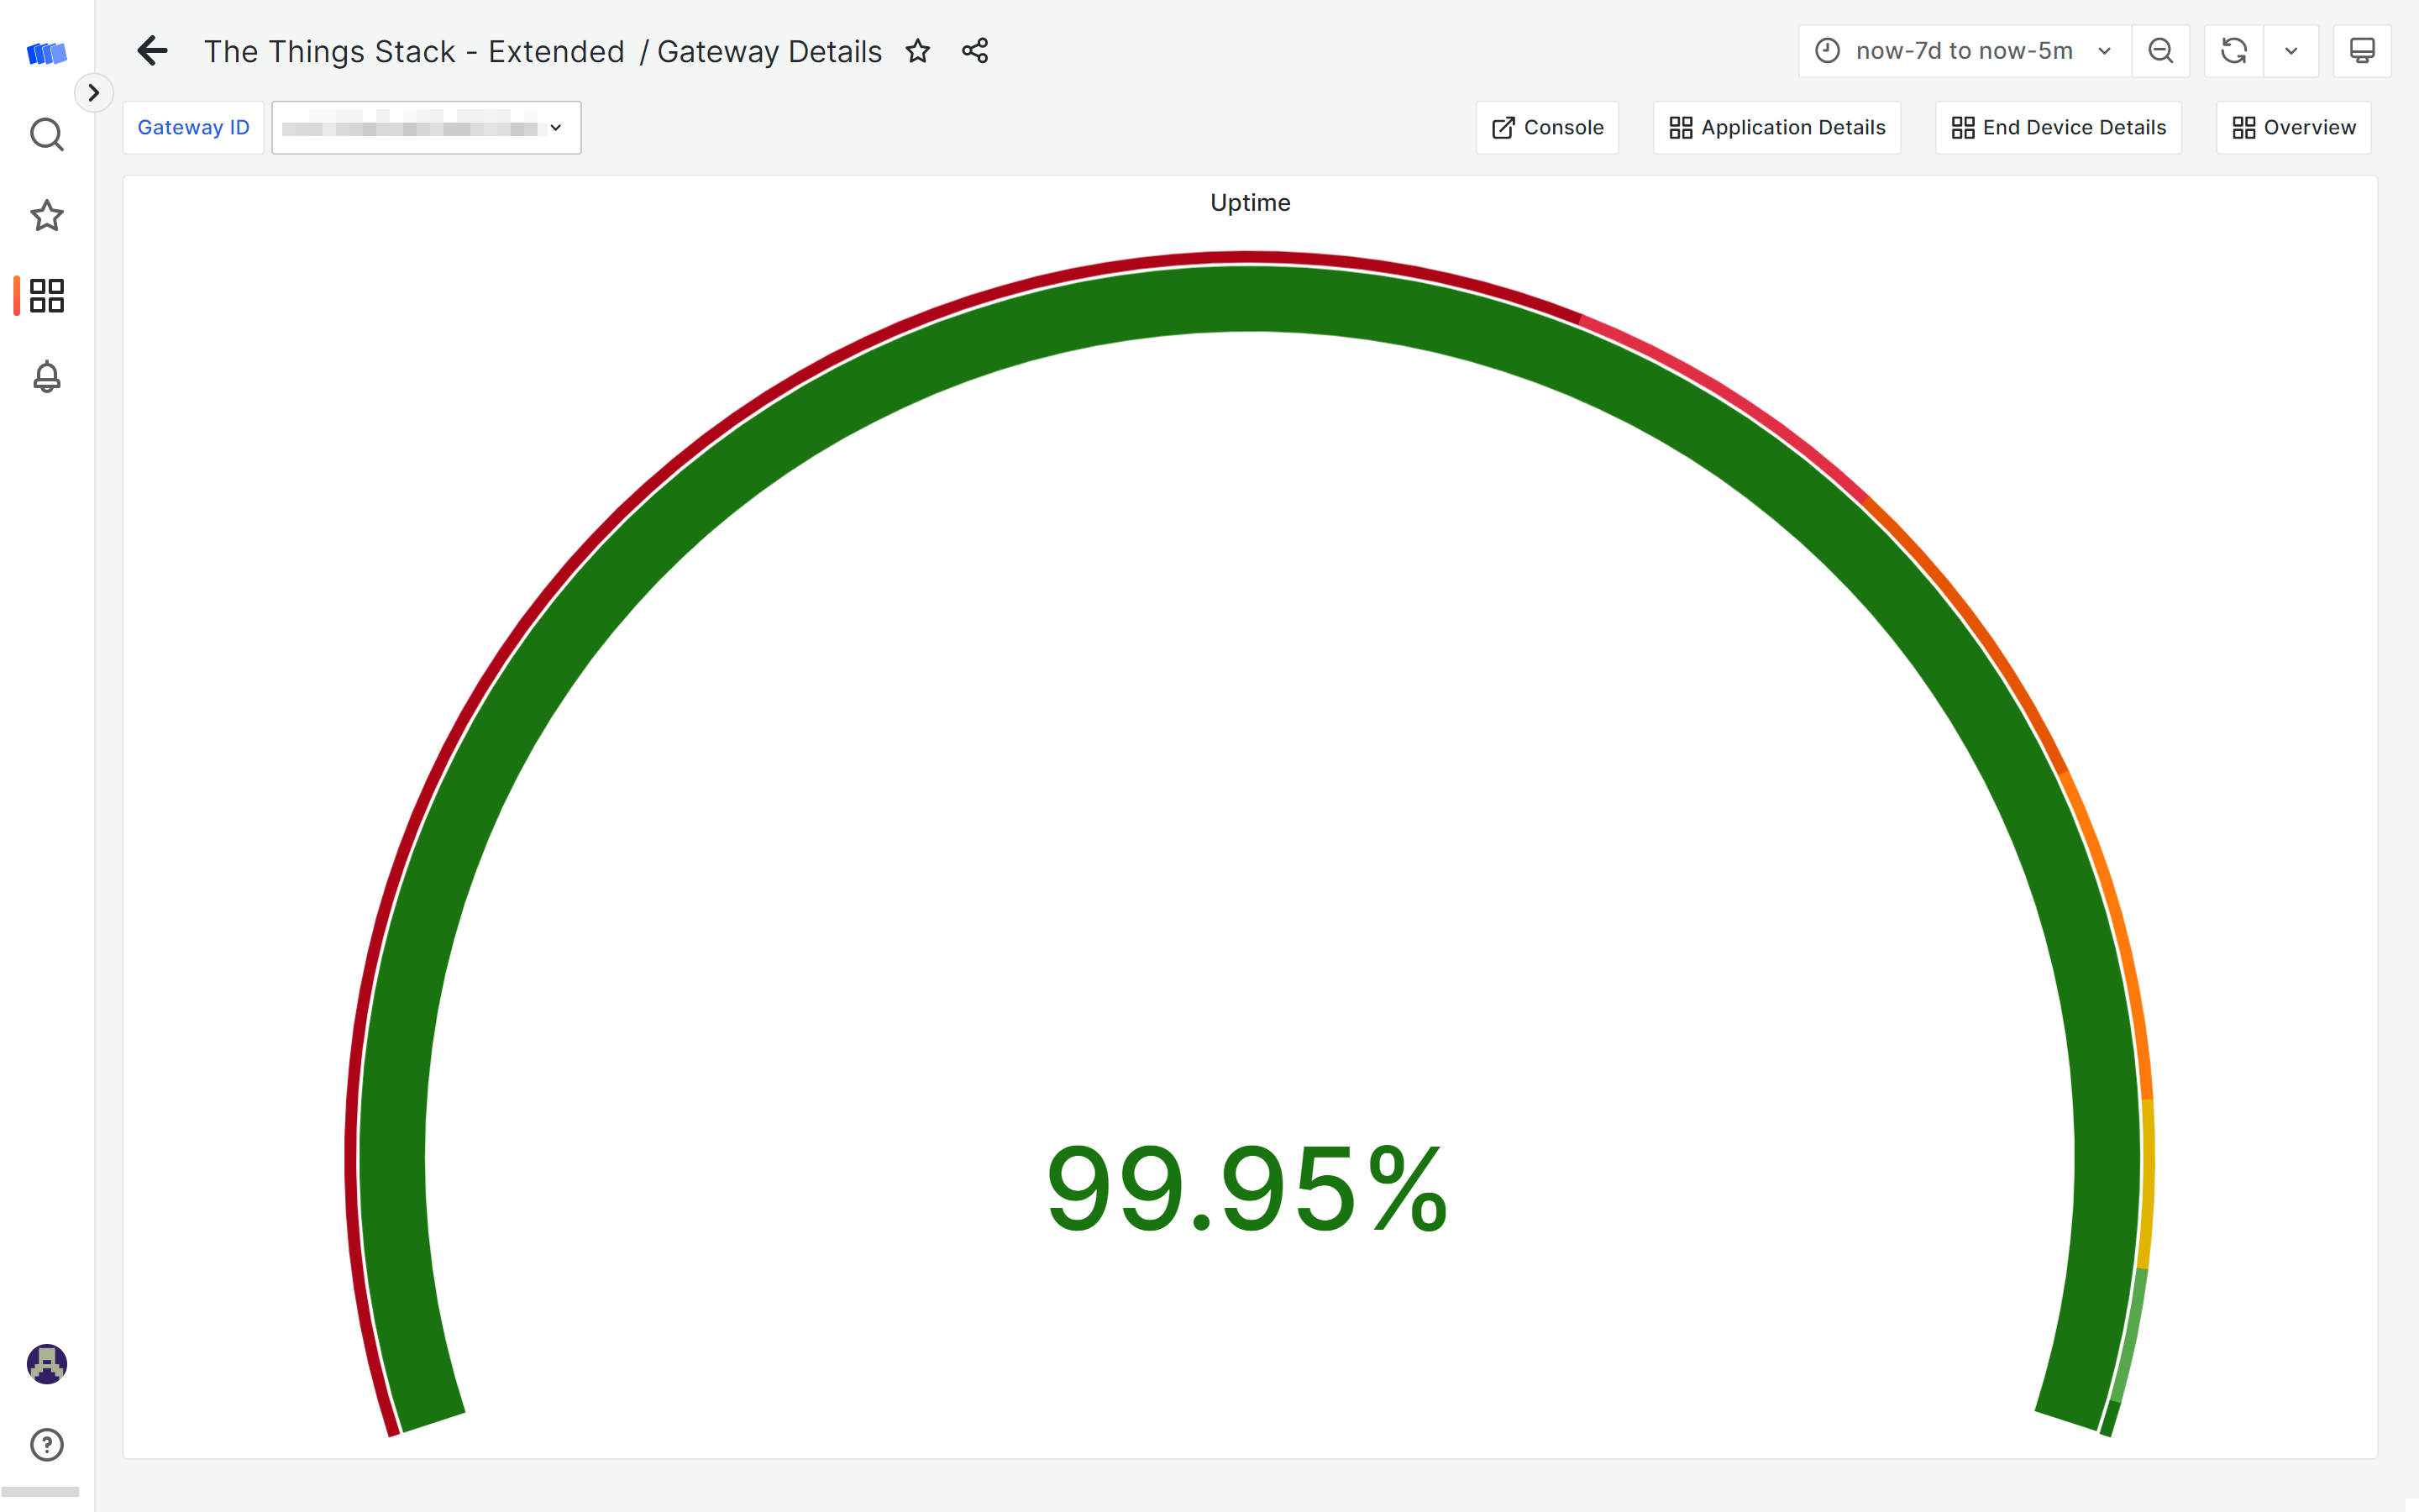
Task: Switch to the Overview tab
Action: pos(2292,127)
